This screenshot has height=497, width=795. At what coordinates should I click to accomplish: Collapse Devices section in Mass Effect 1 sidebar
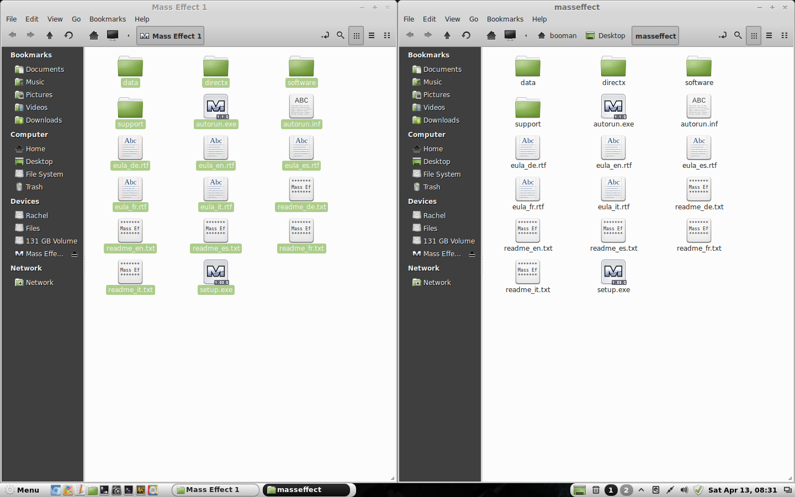tap(25, 202)
